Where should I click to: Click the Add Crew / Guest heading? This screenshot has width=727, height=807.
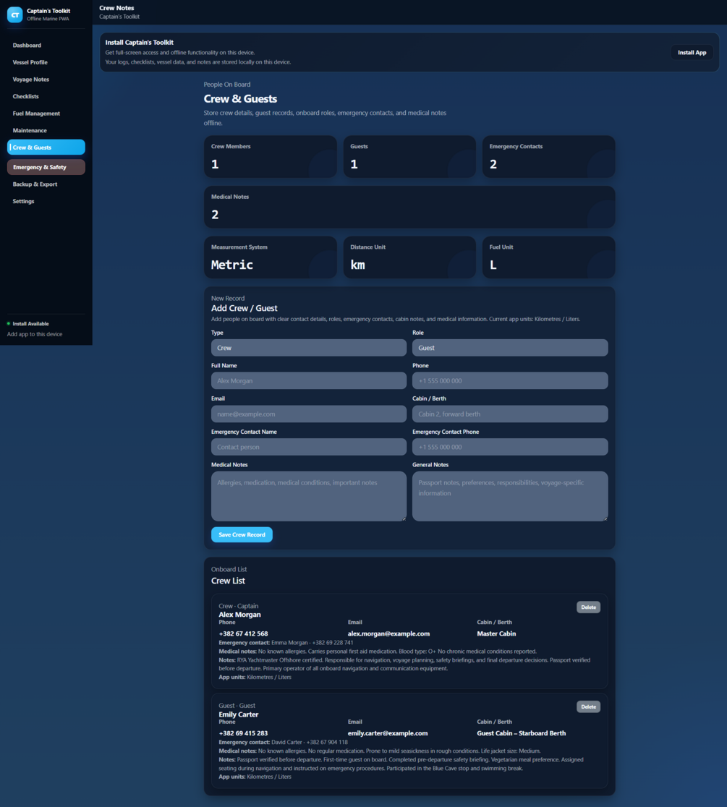coord(244,308)
